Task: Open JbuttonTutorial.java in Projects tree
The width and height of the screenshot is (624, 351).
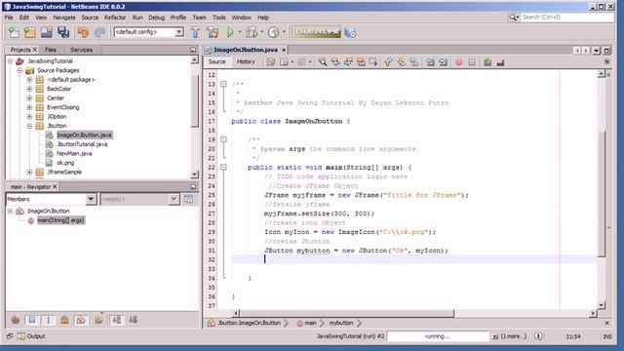Action: click(x=82, y=144)
